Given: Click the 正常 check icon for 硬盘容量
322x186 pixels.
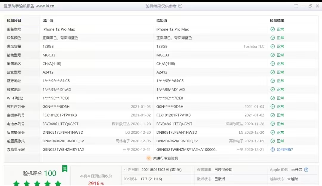Looking at the screenshot, I should [273, 46].
